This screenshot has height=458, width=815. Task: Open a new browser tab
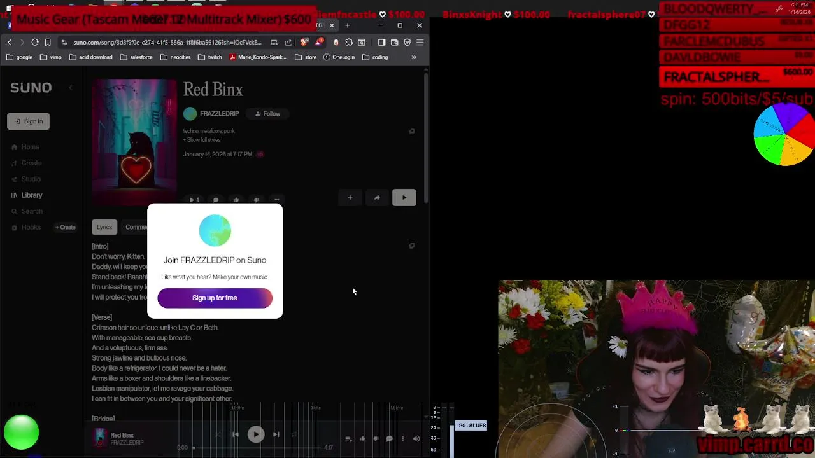pos(347,25)
